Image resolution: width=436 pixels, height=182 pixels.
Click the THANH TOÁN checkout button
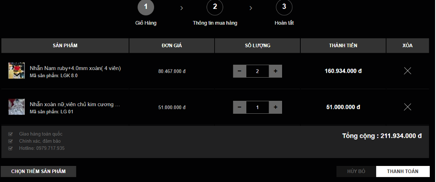403,171
